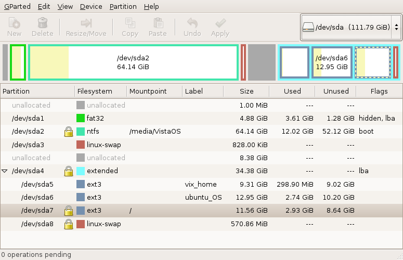Click the teal ntfs color swatch
Image resolution: width=403 pixels, height=260 pixels.
[x=81, y=132]
